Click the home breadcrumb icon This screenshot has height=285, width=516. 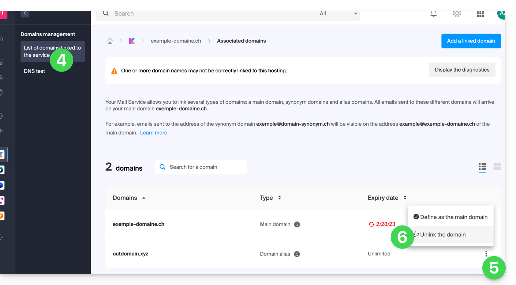click(x=110, y=41)
